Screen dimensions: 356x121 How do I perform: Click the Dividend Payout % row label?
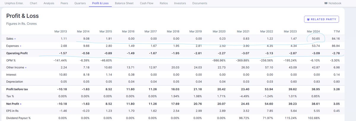18,118
